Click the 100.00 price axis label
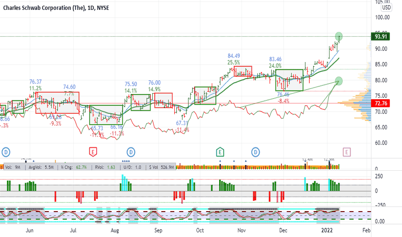This screenshot has height=237, width=402. 382,17
